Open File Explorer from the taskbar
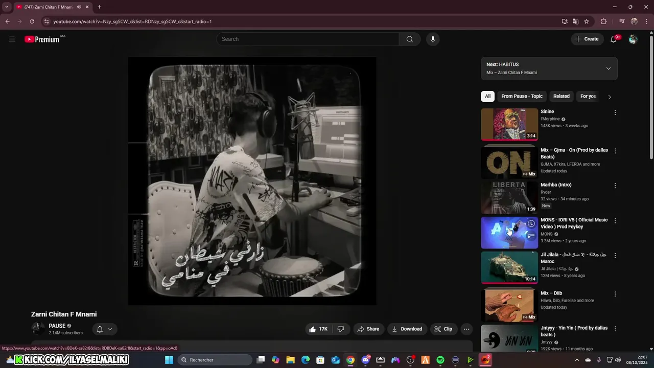 point(290,360)
